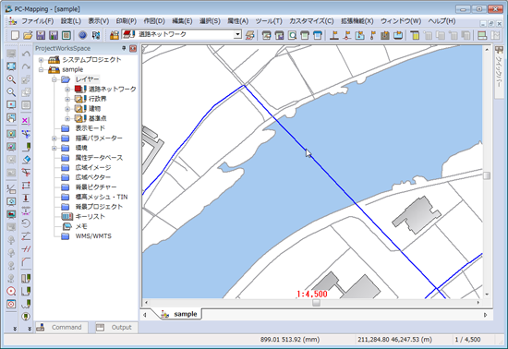Image resolution: width=508 pixels, height=349 pixels.
Task: Click the Redo arrow icon
Action: [x=26, y=66]
